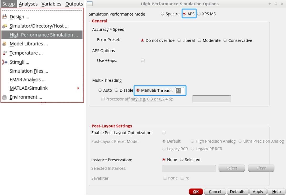Viewport: 286px width, 195px height.
Task: Click the Temperature thermometer icon
Action: (4, 53)
